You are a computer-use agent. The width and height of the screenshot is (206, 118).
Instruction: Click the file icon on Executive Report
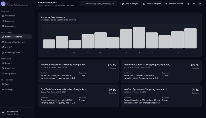[x=144, y=4]
